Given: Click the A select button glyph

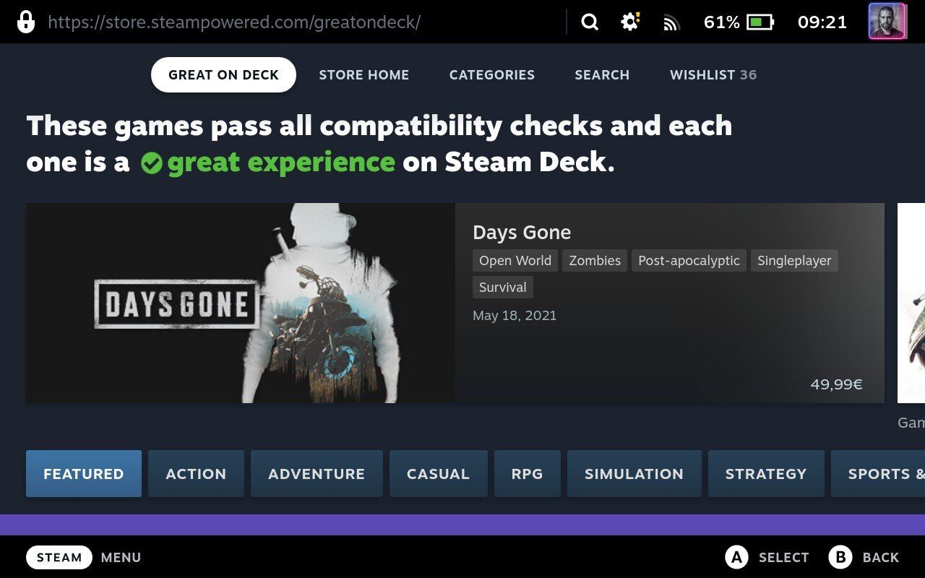Looking at the screenshot, I should coord(736,557).
